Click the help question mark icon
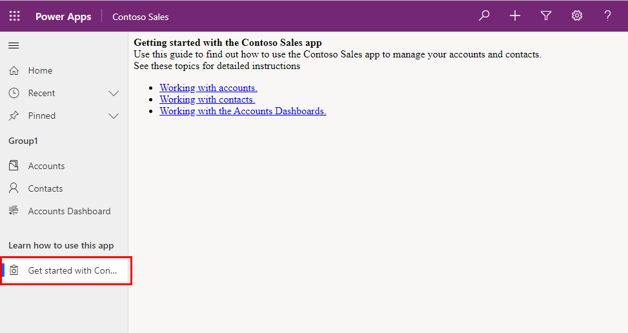 [x=607, y=16]
